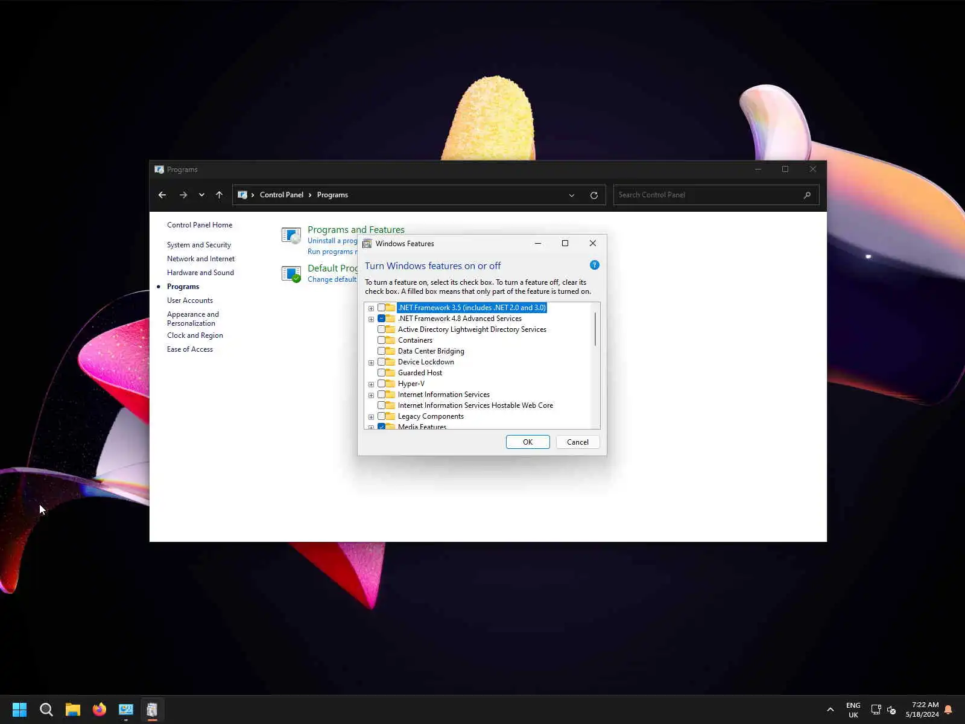Click the search magnifier in Control Panel
Image resolution: width=965 pixels, height=724 pixels.
[x=807, y=195]
